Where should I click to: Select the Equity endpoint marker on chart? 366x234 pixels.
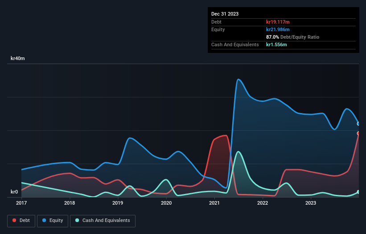point(358,124)
